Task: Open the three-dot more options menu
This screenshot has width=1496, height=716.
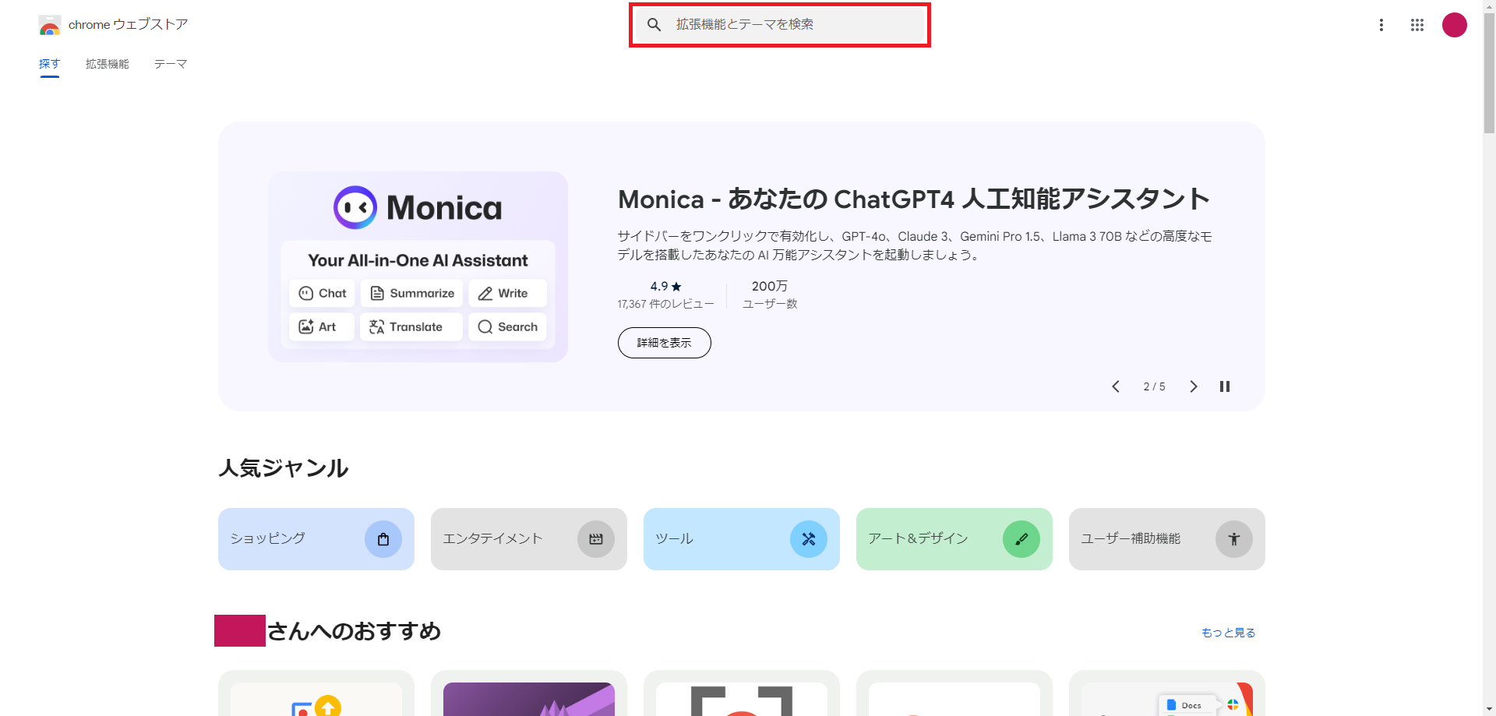Action: click(x=1381, y=25)
